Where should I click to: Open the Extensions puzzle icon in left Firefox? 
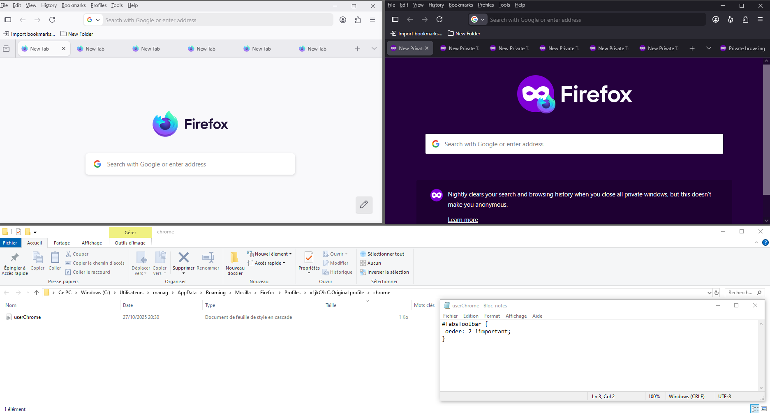(358, 20)
